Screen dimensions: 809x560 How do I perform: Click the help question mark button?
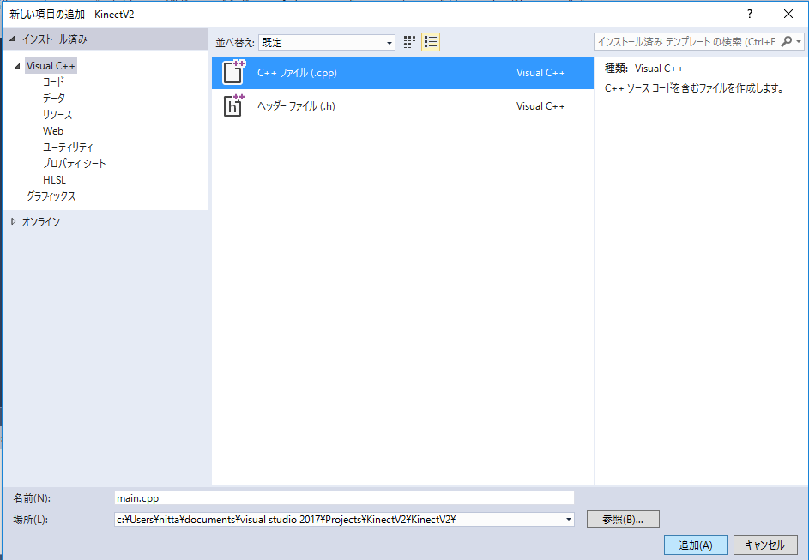coord(749,14)
